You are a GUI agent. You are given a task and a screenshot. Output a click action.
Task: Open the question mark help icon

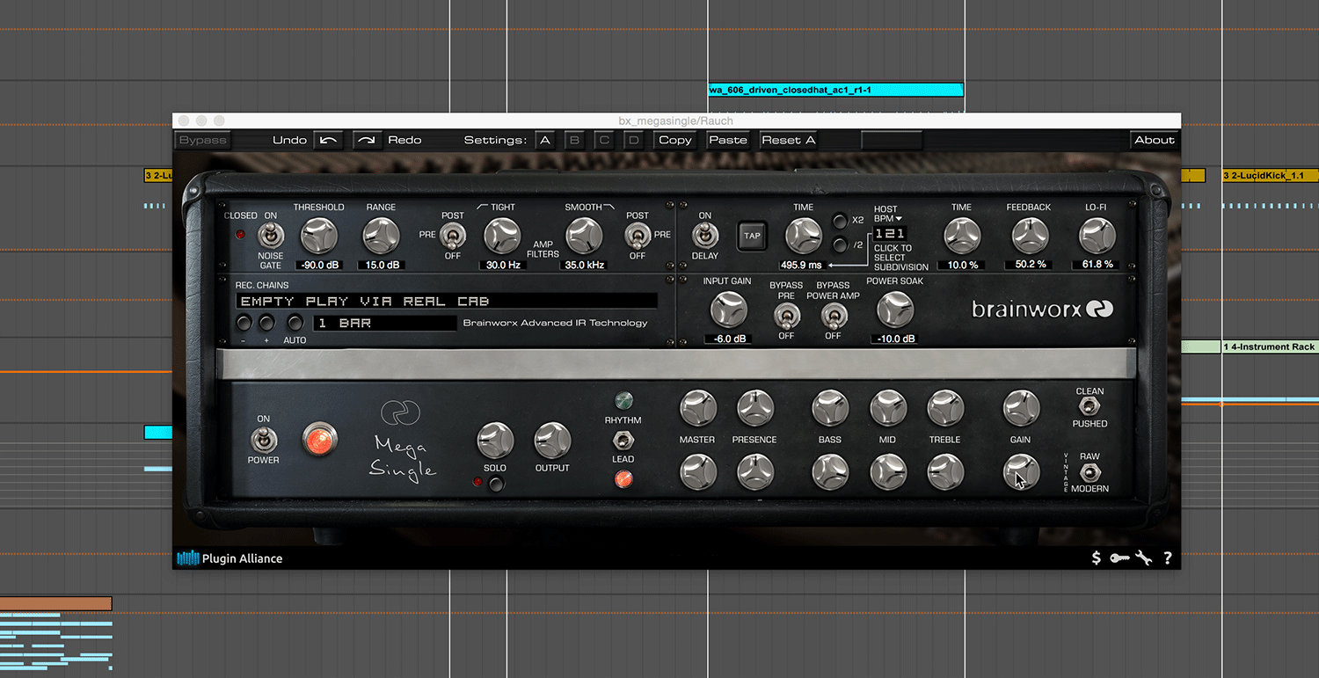coord(1168,558)
